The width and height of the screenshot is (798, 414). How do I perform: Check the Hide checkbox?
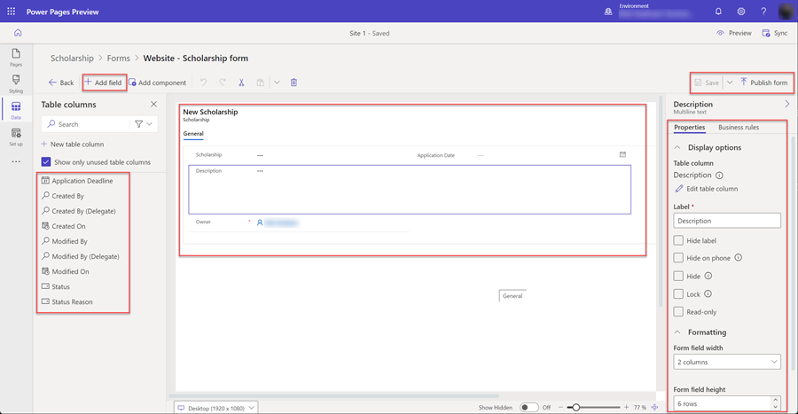(678, 277)
